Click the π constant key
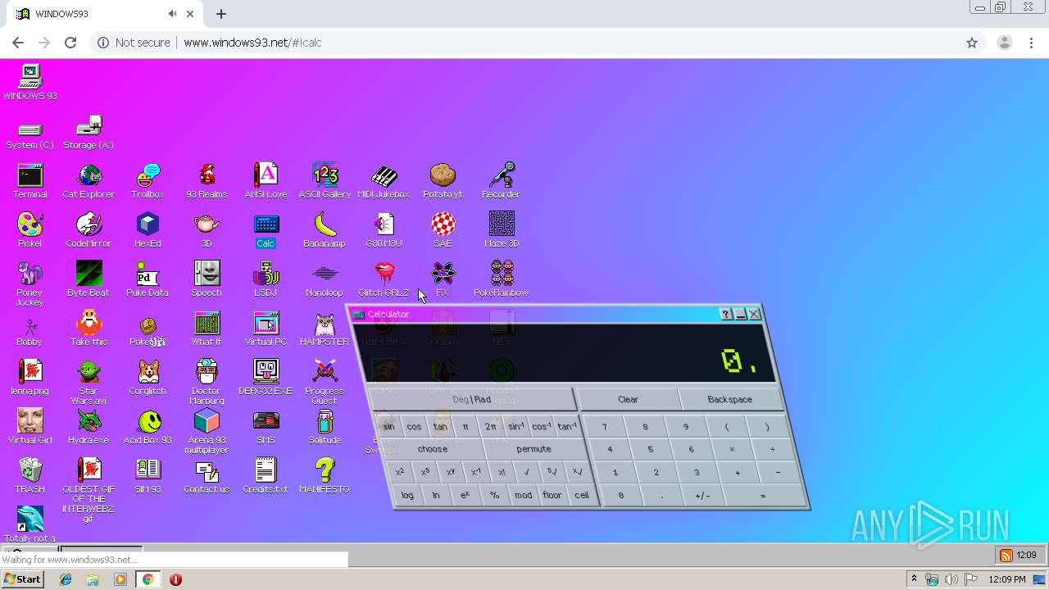Image resolution: width=1049 pixels, height=590 pixels. coord(465,426)
